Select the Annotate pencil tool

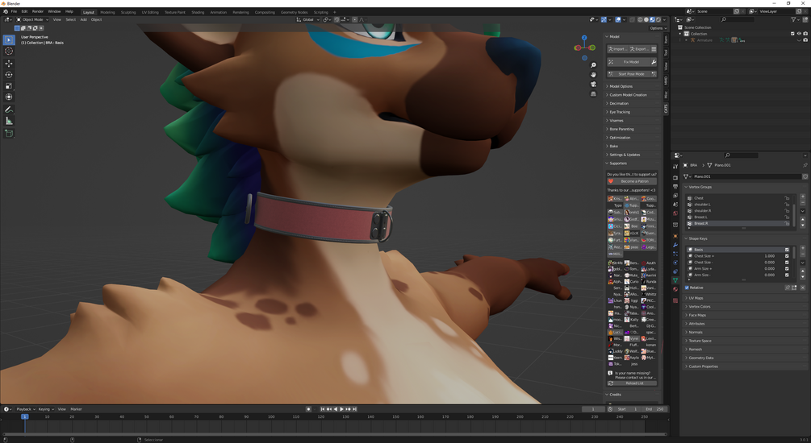coord(9,110)
